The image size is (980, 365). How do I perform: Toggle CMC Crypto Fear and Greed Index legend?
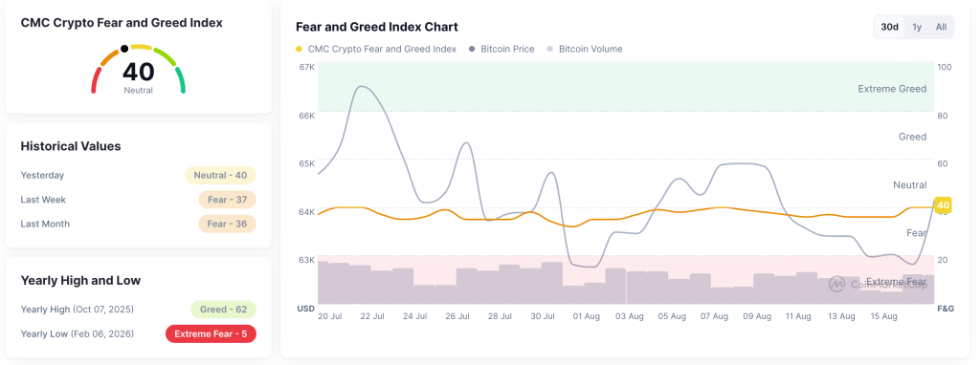tap(376, 49)
